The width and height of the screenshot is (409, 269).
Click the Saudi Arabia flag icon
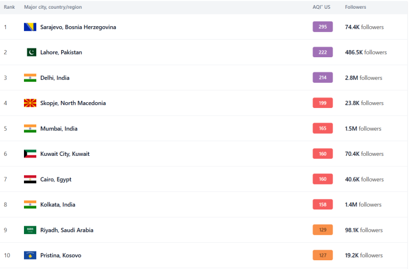(x=30, y=230)
